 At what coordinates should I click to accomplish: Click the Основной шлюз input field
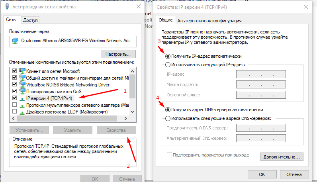261,95
